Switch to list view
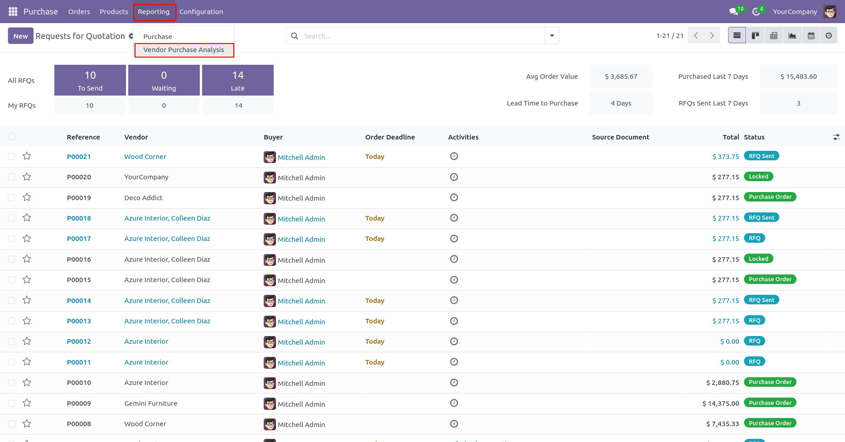This screenshot has height=442, width=845. tap(737, 35)
